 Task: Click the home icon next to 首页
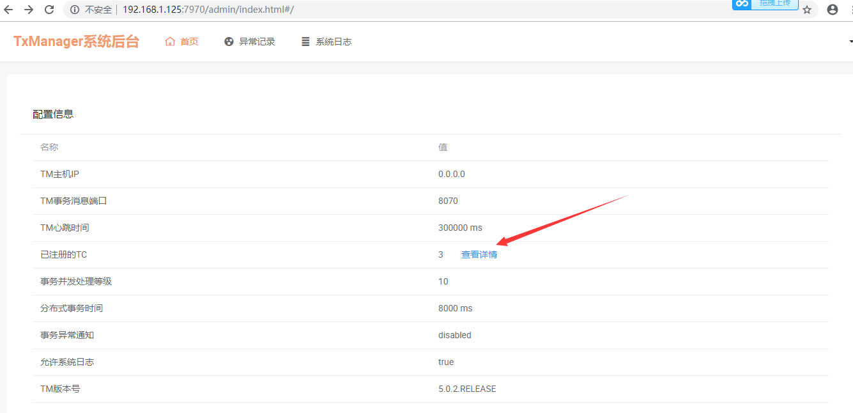click(170, 42)
